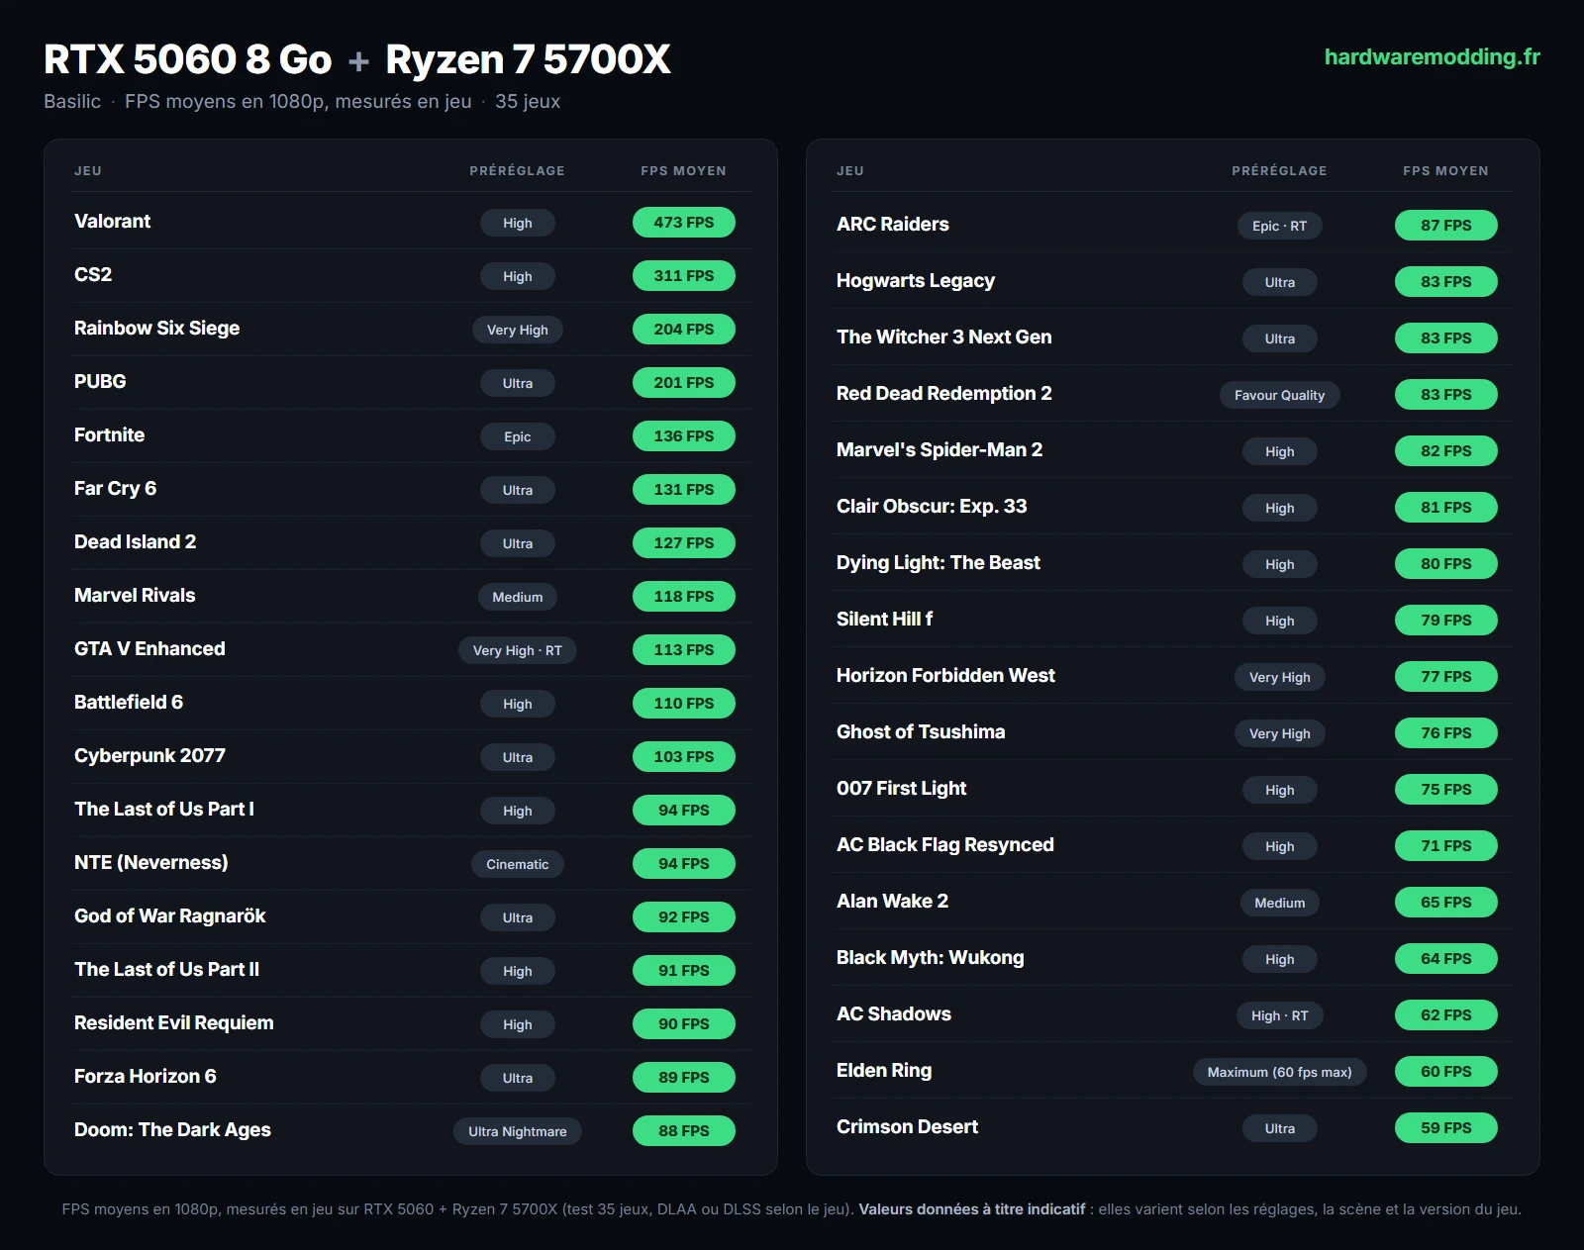
Task: Click Dead Island 2 game name
Action: (135, 542)
